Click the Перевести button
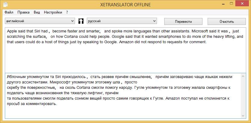The width and height of the screenshot is (251, 123). click(x=183, y=22)
